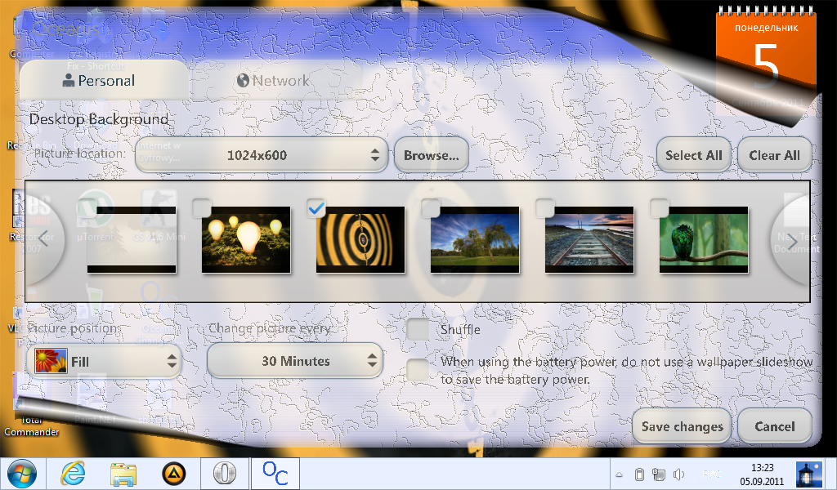
Task: Check the light bulbs wallpaper checkbox
Action: [201, 208]
